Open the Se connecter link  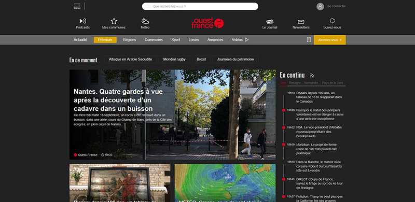click(336, 6)
